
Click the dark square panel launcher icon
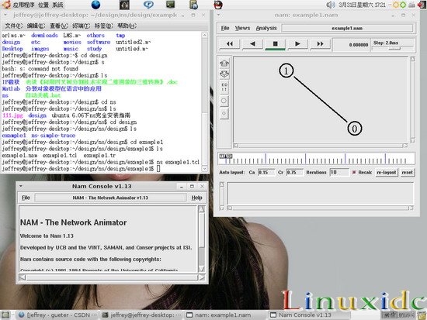point(124,5)
